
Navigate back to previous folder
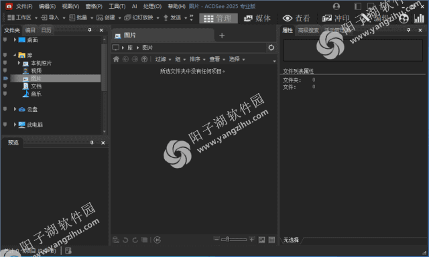[125, 59]
